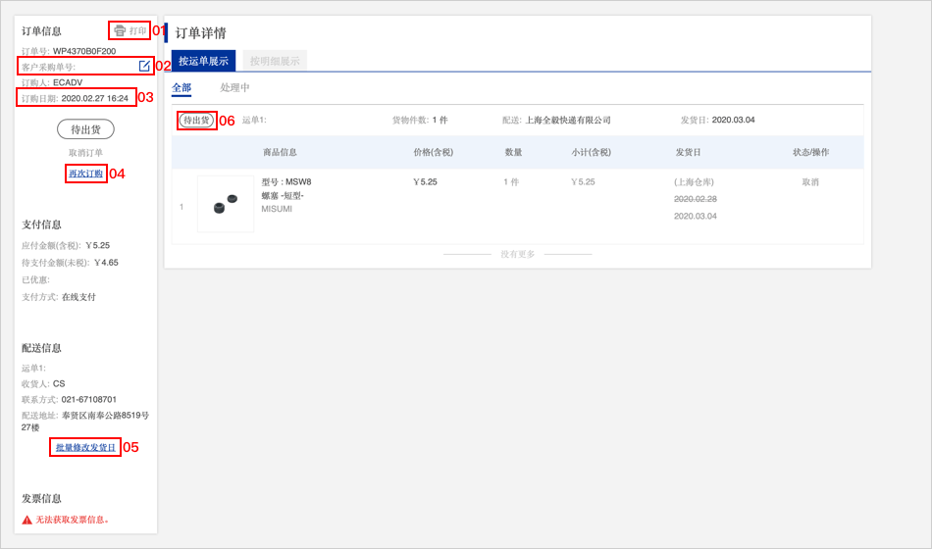The height and width of the screenshot is (549, 932).
Task: Click the contact number 021-67108701
Action: 89,400
